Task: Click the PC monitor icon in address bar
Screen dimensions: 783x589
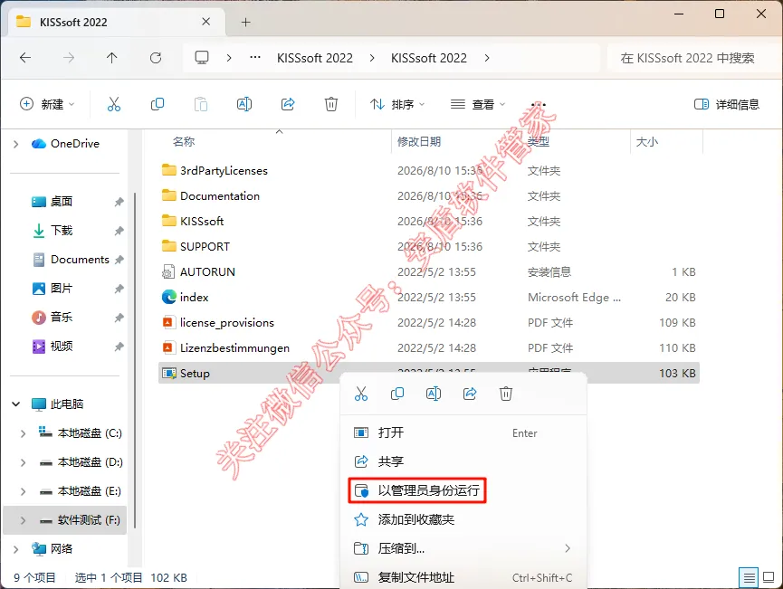Action: 202,58
